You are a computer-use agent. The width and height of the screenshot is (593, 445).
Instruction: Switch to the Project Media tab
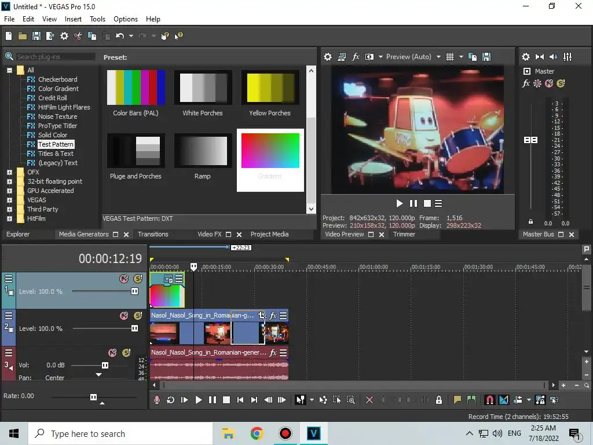pos(270,234)
